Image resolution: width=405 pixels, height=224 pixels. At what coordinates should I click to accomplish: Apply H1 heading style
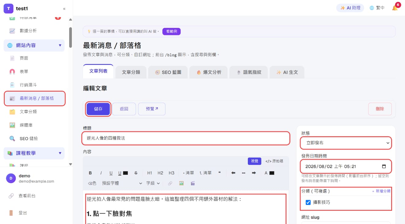click(x=150, y=173)
